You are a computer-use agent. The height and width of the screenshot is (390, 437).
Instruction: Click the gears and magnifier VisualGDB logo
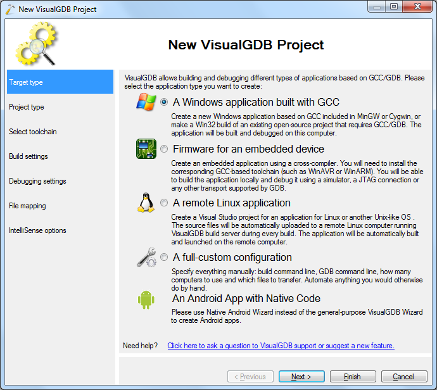36,44
